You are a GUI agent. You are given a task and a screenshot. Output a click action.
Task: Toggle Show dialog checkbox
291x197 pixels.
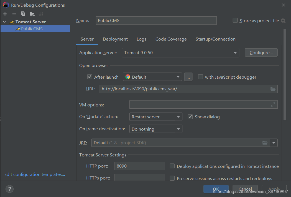coord(190,117)
